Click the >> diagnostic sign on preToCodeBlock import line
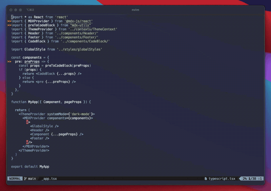Viewport: 271px width, 191px height. coord(9,25)
